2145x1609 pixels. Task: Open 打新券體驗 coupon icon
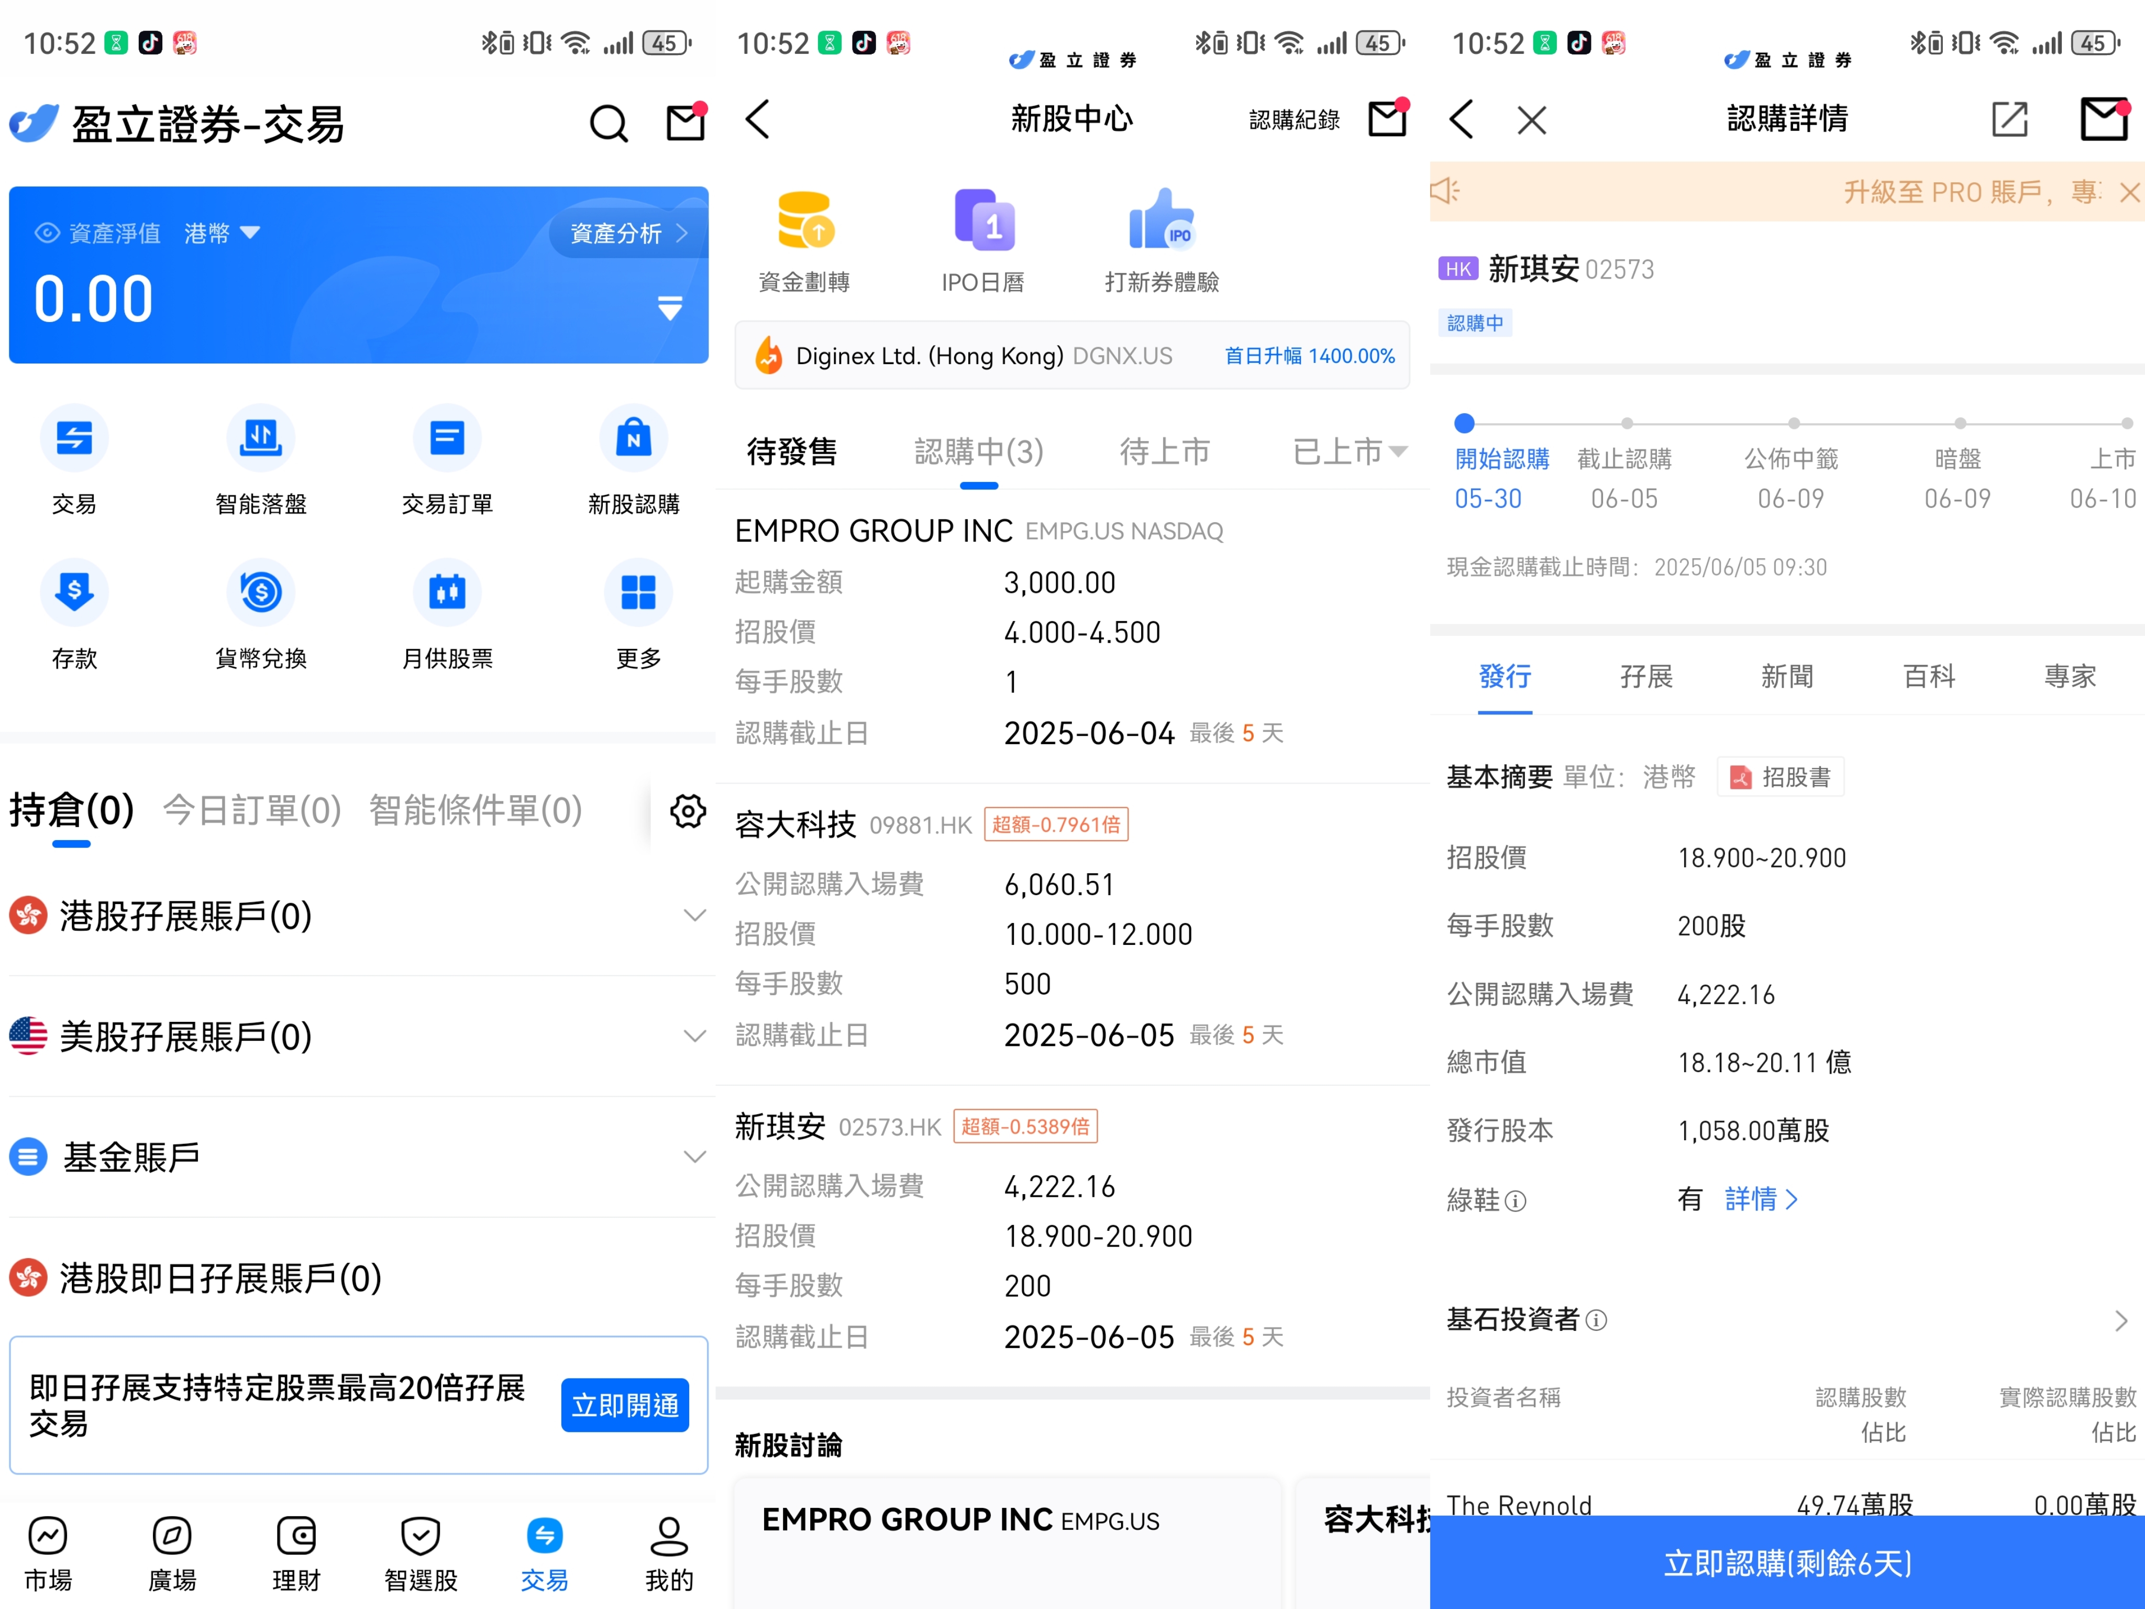click(x=1162, y=221)
